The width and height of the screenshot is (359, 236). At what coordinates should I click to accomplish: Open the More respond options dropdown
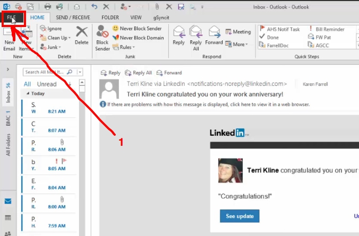236,44
